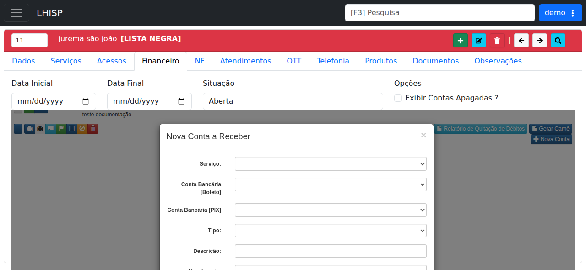Close the Nova Conta a Receber dialog

click(423, 135)
